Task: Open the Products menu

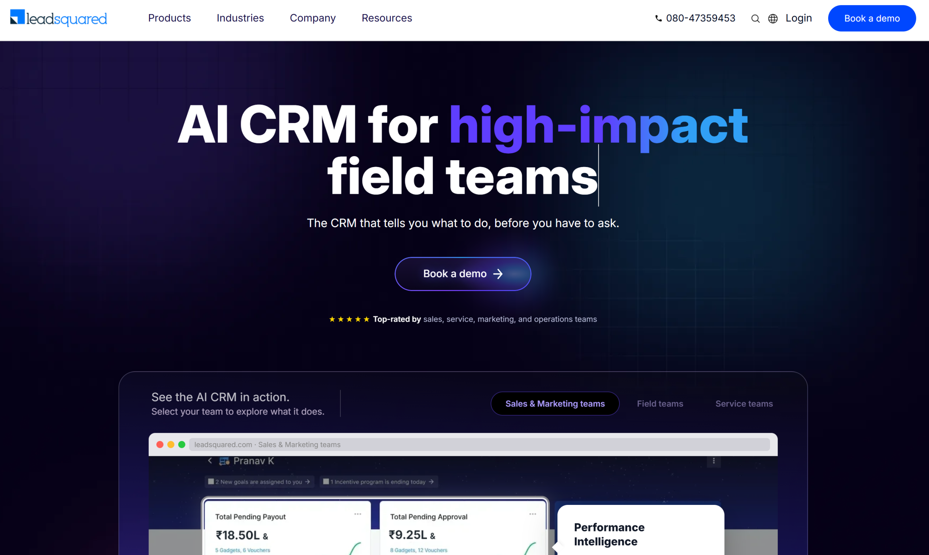Action: 169,18
